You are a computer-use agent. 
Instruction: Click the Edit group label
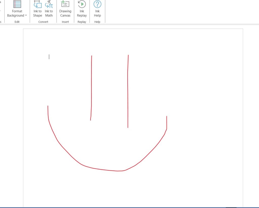[17, 22]
